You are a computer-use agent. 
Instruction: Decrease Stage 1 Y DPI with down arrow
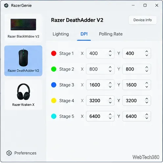click(147, 55)
